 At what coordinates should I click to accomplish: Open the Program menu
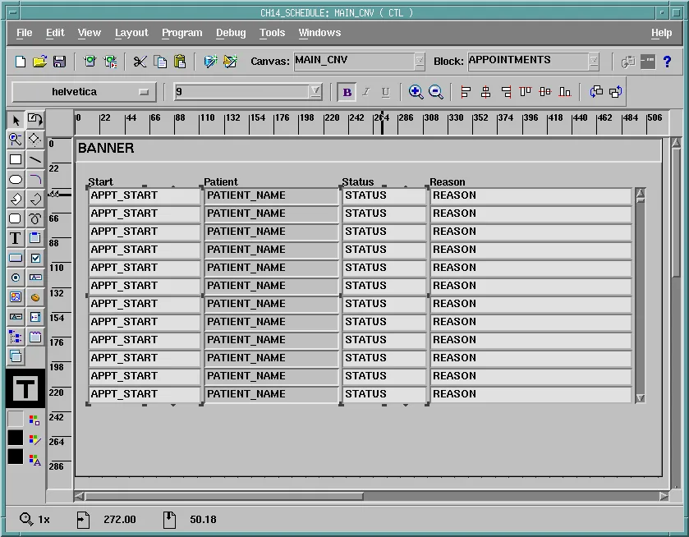click(182, 33)
